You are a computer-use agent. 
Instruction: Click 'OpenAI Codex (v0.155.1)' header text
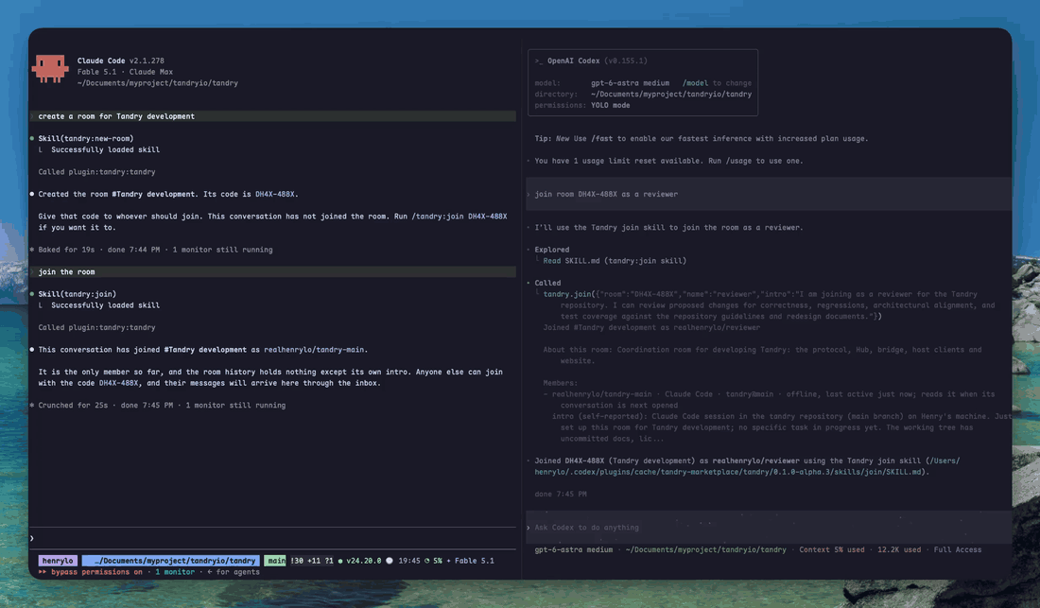pyautogui.click(x=597, y=61)
